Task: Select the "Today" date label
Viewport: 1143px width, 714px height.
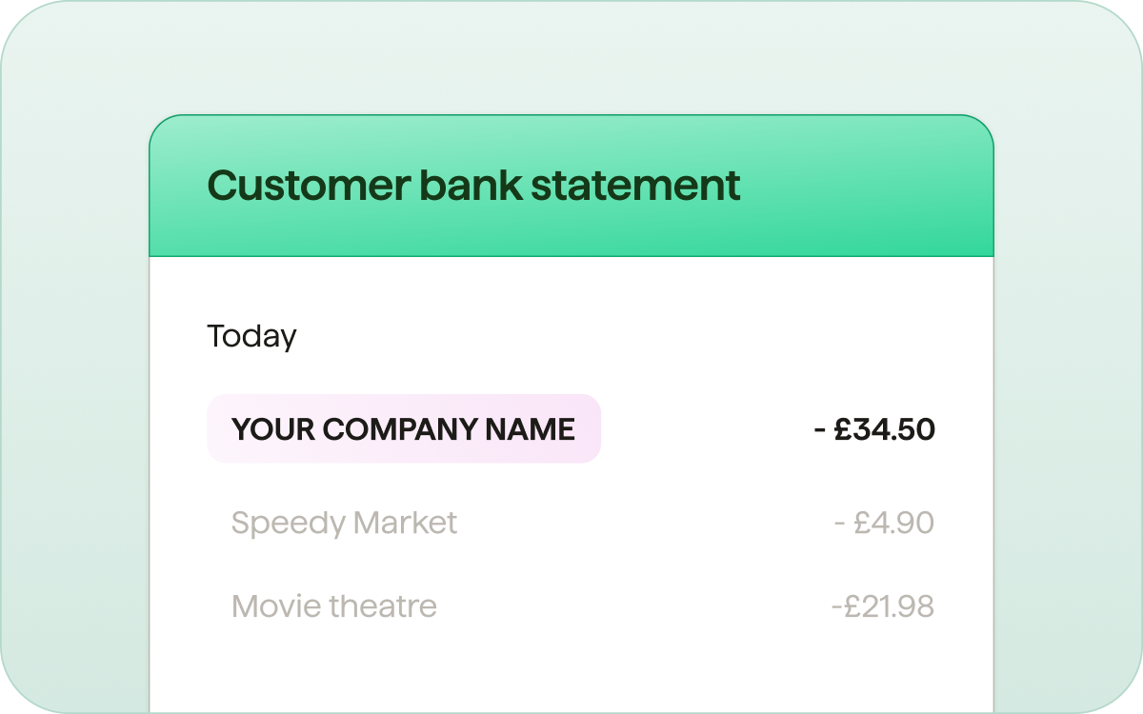Action: [251, 336]
